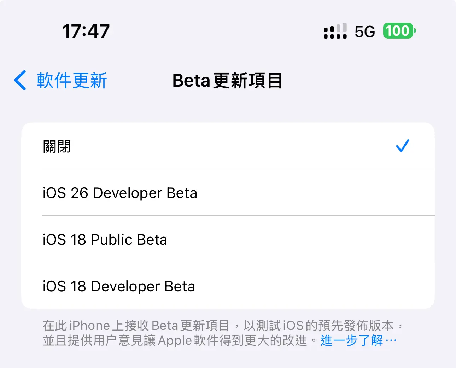The height and width of the screenshot is (368, 456).
Task: Click the 17:47 clock
Action: click(86, 31)
